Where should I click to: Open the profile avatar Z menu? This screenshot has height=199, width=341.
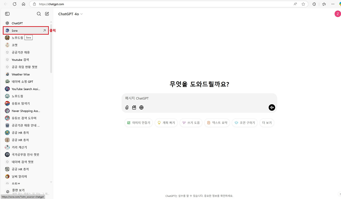click(x=338, y=14)
